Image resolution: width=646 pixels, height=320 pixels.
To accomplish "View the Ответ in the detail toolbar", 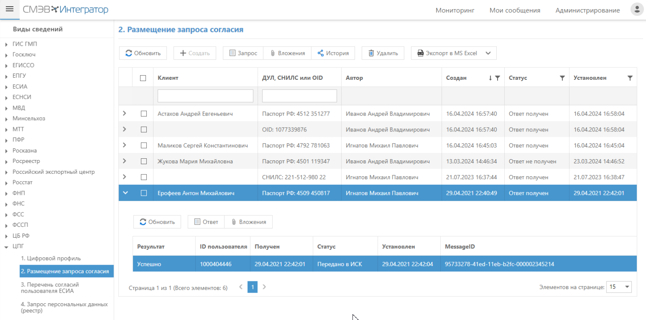I will (206, 222).
